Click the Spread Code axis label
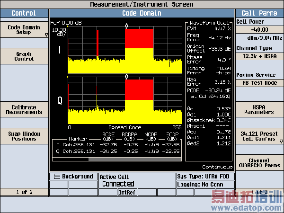 (x=125, y=127)
